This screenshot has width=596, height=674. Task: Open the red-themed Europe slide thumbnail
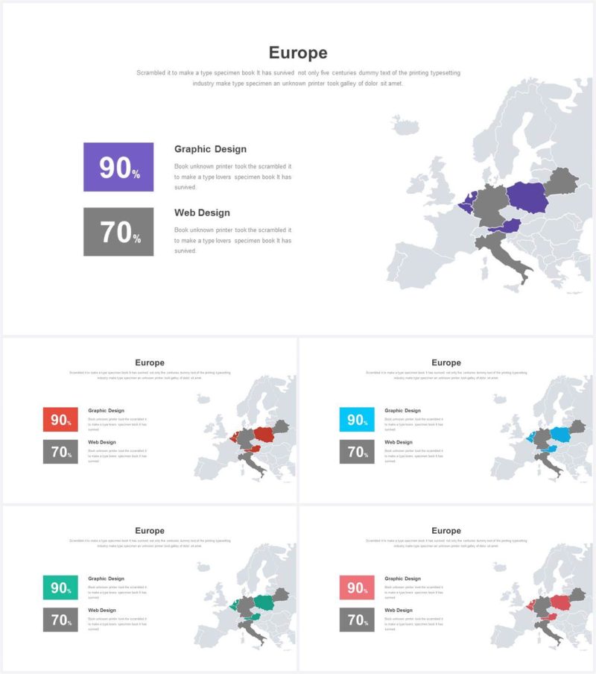pyautogui.click(x=150, y=421)
